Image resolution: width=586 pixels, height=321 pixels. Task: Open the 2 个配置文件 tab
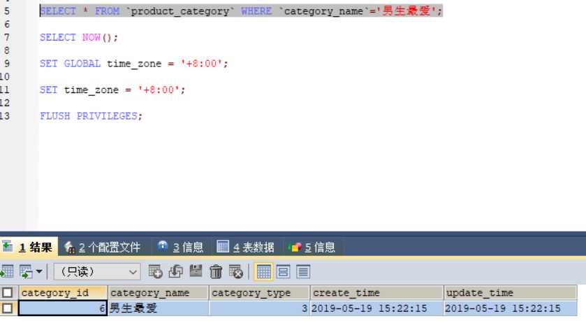pos(104,247)
